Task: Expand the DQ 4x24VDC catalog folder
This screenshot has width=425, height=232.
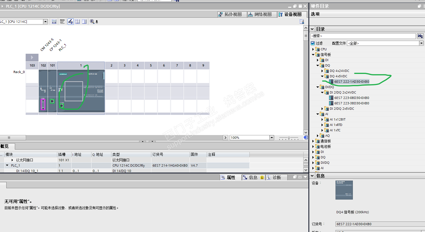Action: [322, 71]
